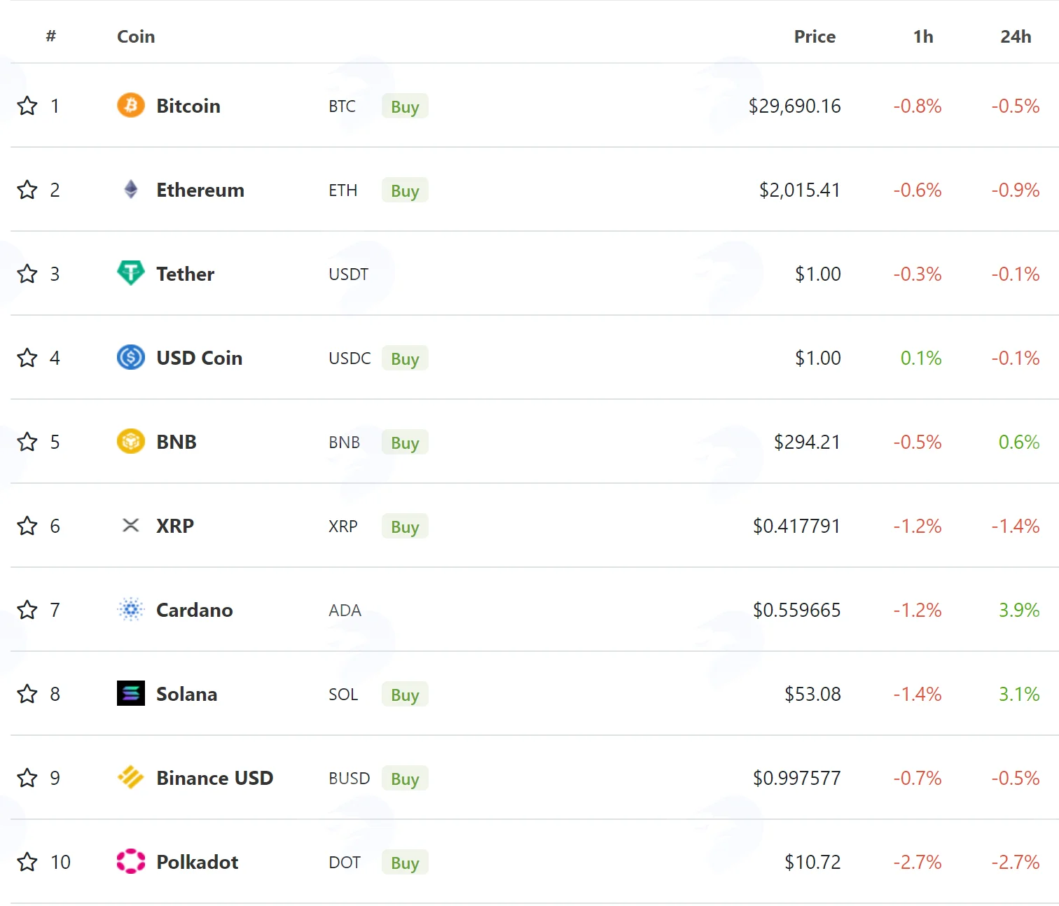Viewport: 1059px width, 906px height.
Task: Open the Binance USD coin link
Action: click(214, 778)
